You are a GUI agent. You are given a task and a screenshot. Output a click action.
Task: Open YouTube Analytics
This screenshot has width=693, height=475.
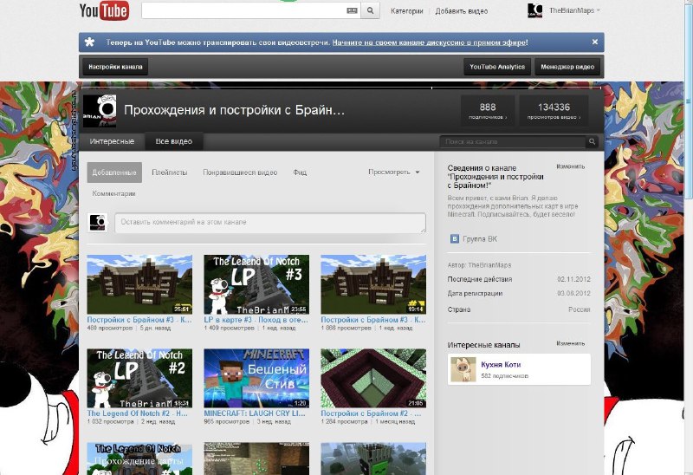click(x=497, y=67)
